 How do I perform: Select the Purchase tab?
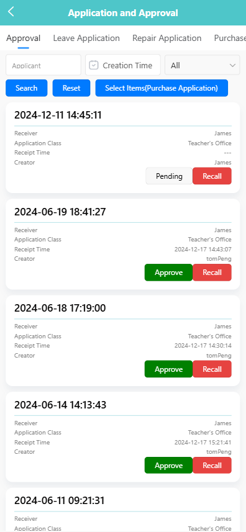click(230, 38)
